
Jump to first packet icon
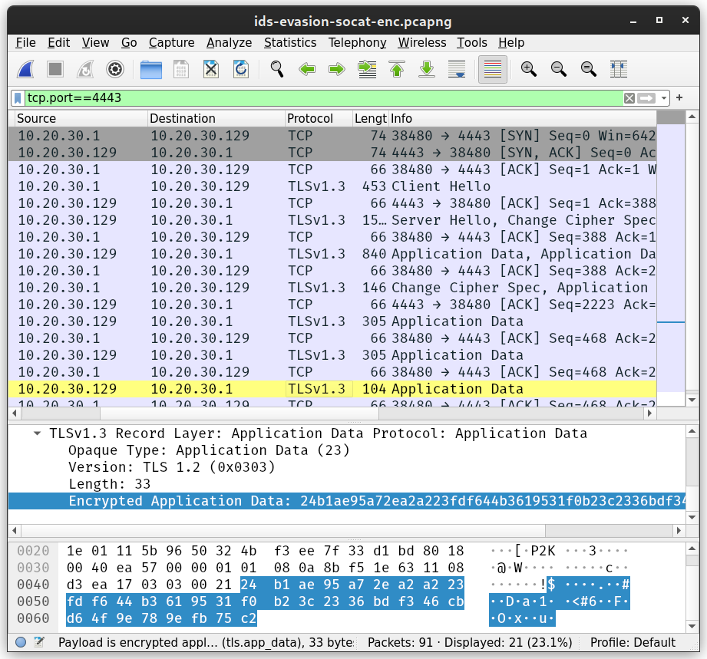397,69
